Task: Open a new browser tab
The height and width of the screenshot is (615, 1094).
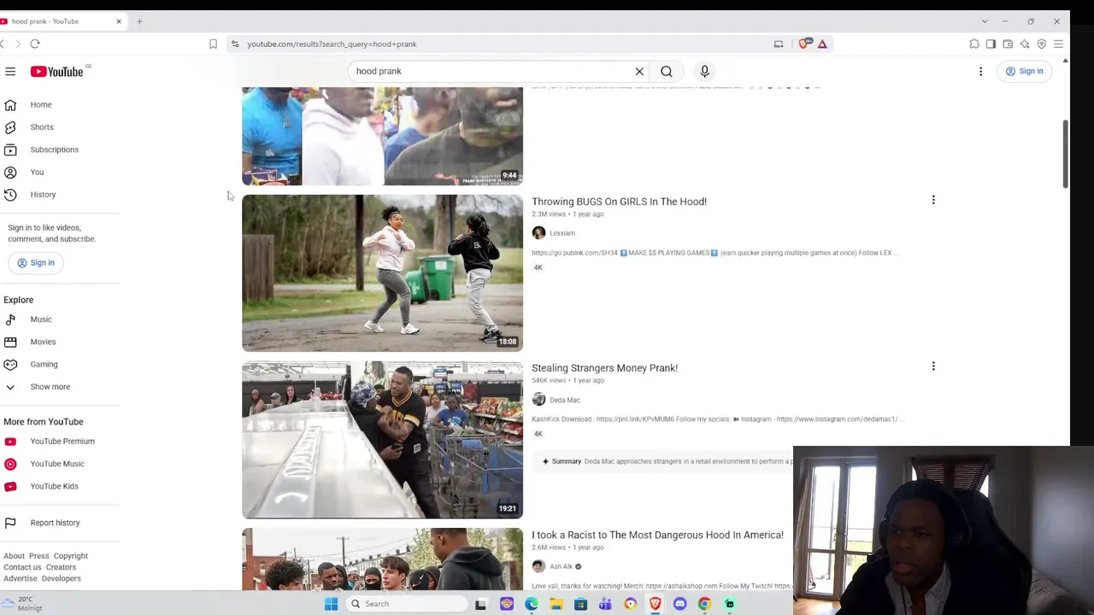Action: [x=139, y=21]
